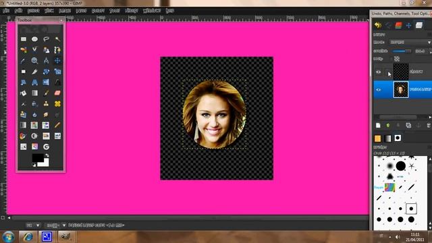Open the Toolbox menu button
Screen dimensions: 432x243
coord(61,20)
